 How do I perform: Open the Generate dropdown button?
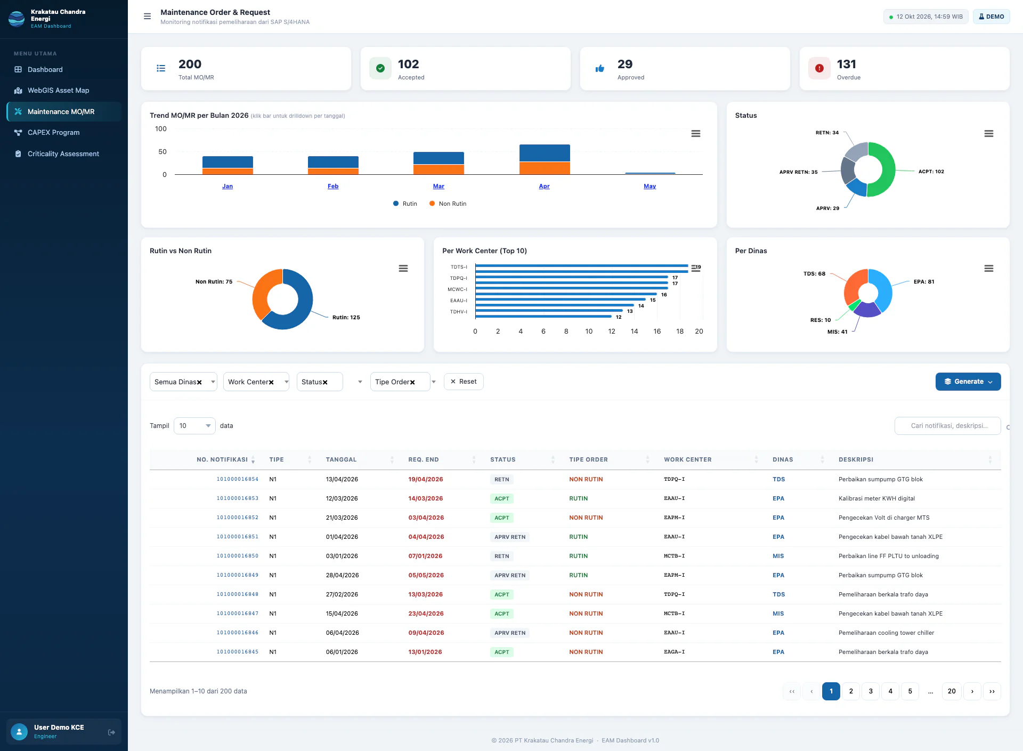tap(968, 382)
